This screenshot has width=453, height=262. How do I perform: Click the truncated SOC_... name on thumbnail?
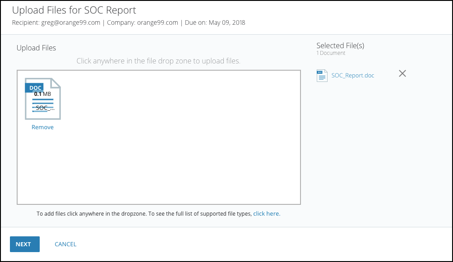point(45,108)
